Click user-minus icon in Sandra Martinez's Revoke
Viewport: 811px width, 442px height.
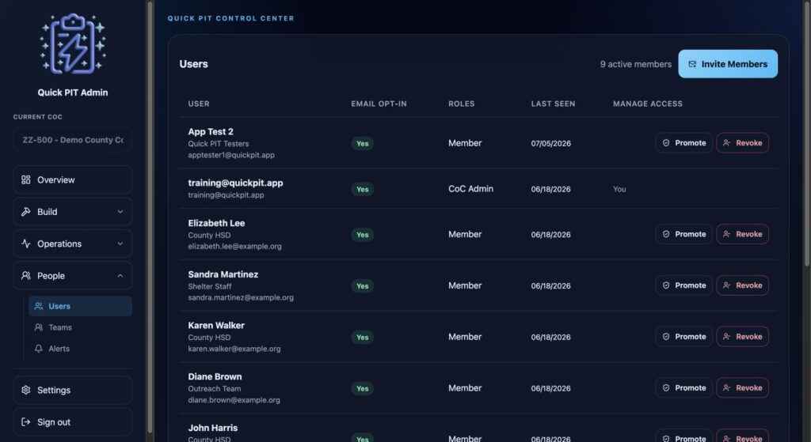pyautogui.click(x=727, y=285)
